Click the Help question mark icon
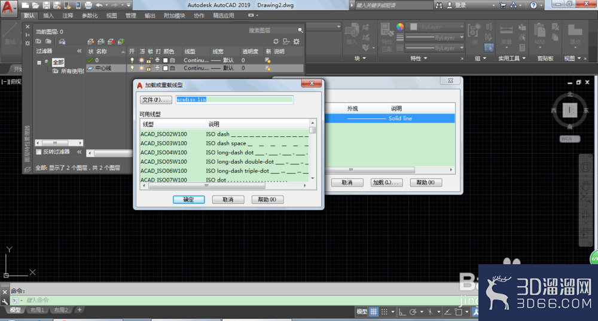The image size is (598, 321). click(533, 5)
